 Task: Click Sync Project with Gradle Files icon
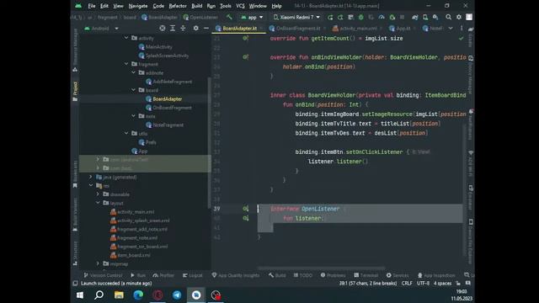(415, 17)
